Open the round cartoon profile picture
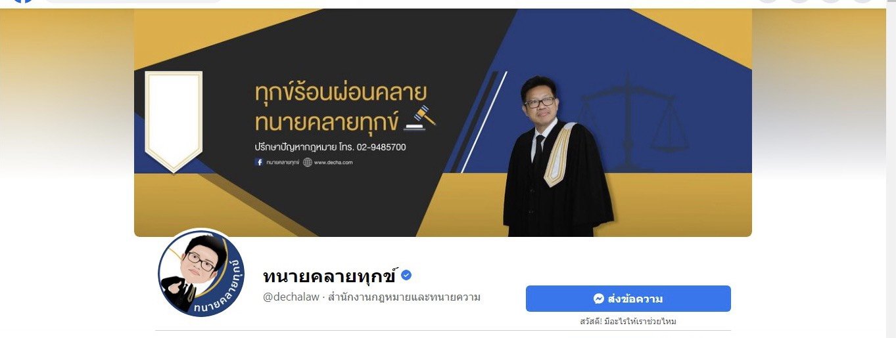The width and height of the screenshot is (896, 338). [x=200, y=274]
